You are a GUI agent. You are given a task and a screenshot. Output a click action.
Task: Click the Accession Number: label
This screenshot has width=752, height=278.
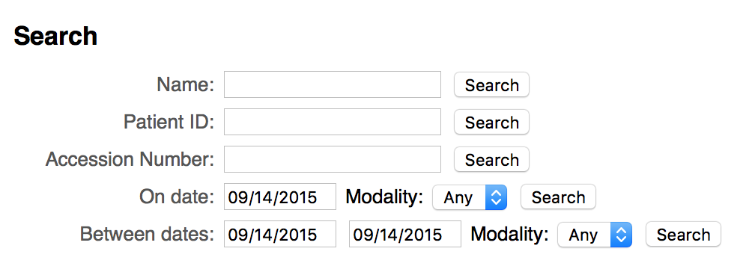pyautogui.click(x=130, y=159)
